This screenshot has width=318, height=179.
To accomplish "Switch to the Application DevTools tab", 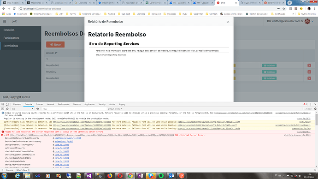I will coord(89,104).
